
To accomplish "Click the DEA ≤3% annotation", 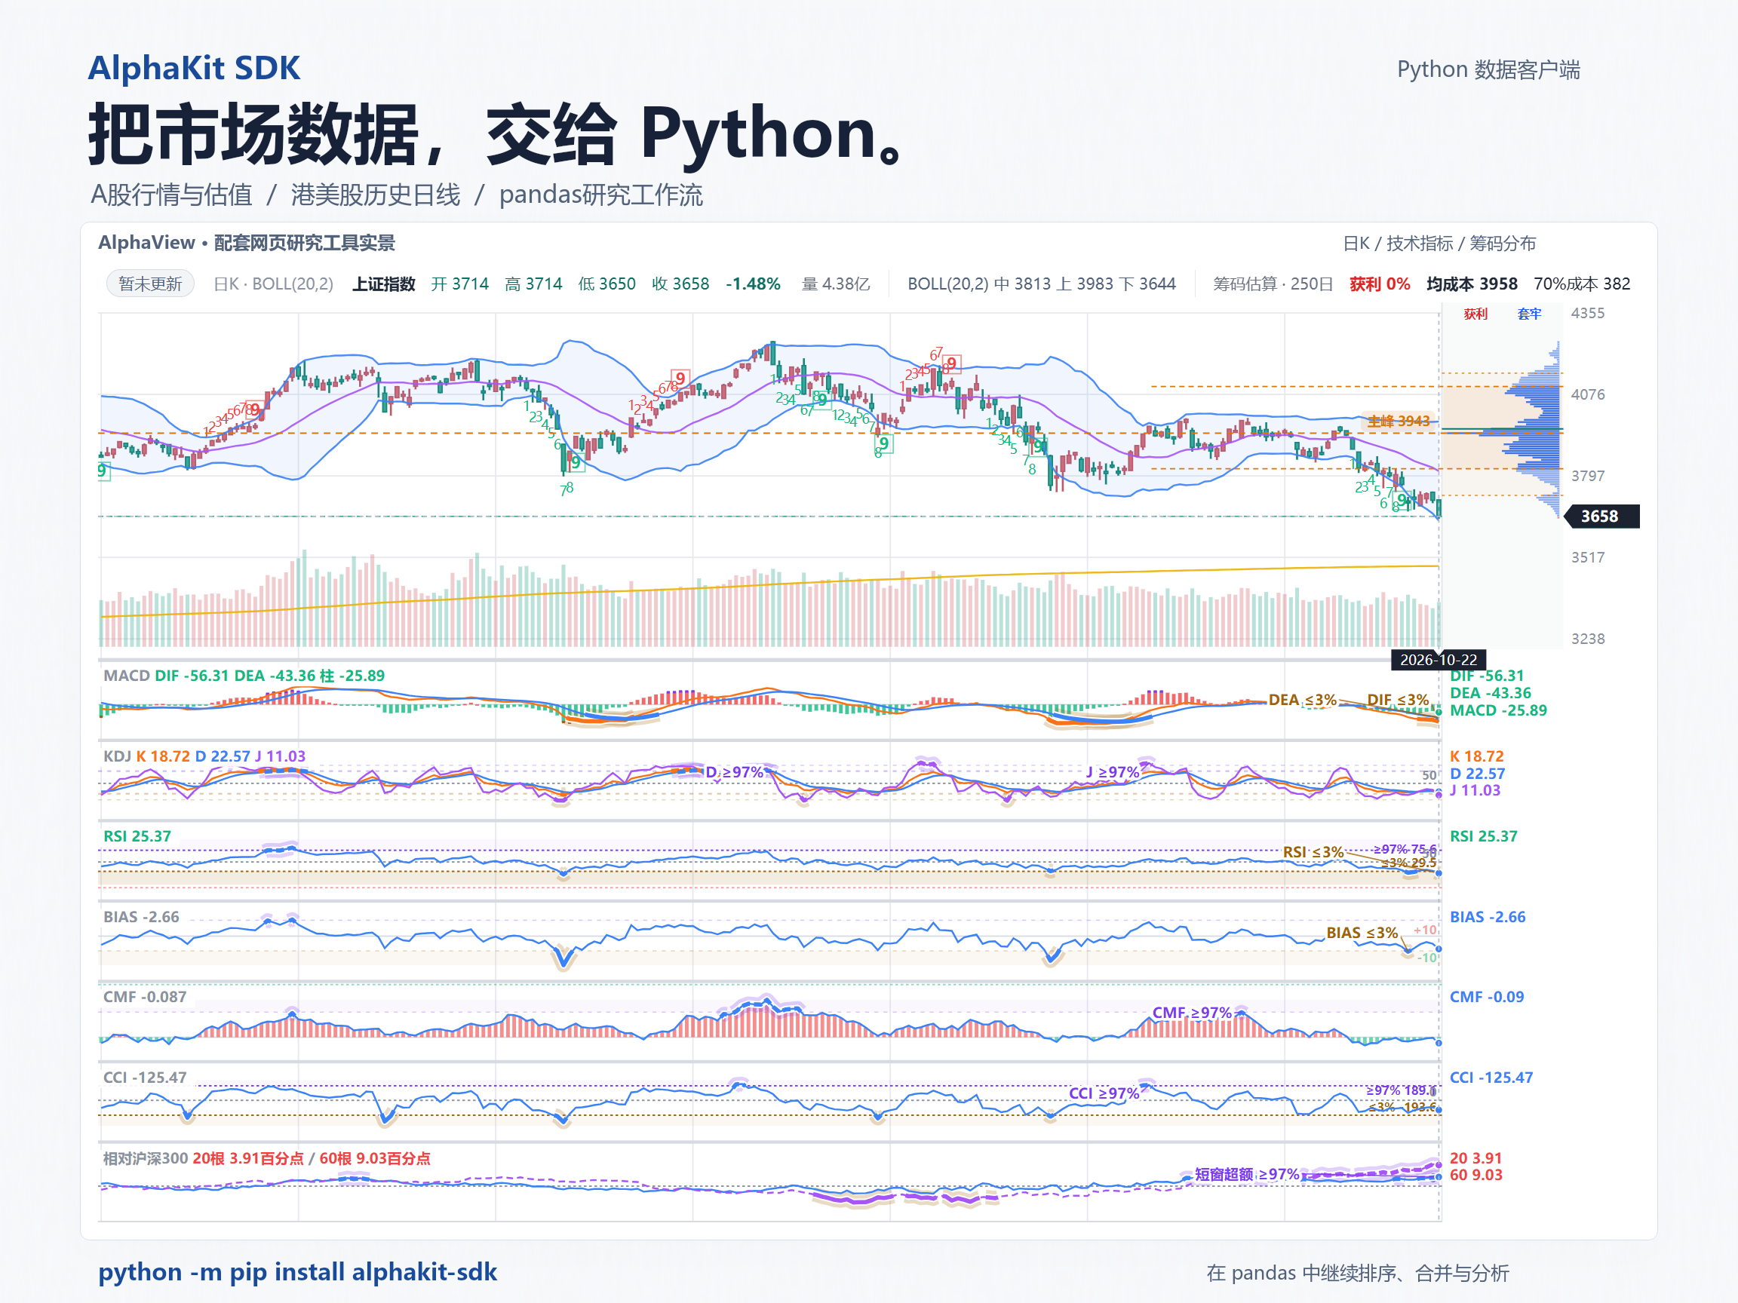I will click(x=1302, y=699).
